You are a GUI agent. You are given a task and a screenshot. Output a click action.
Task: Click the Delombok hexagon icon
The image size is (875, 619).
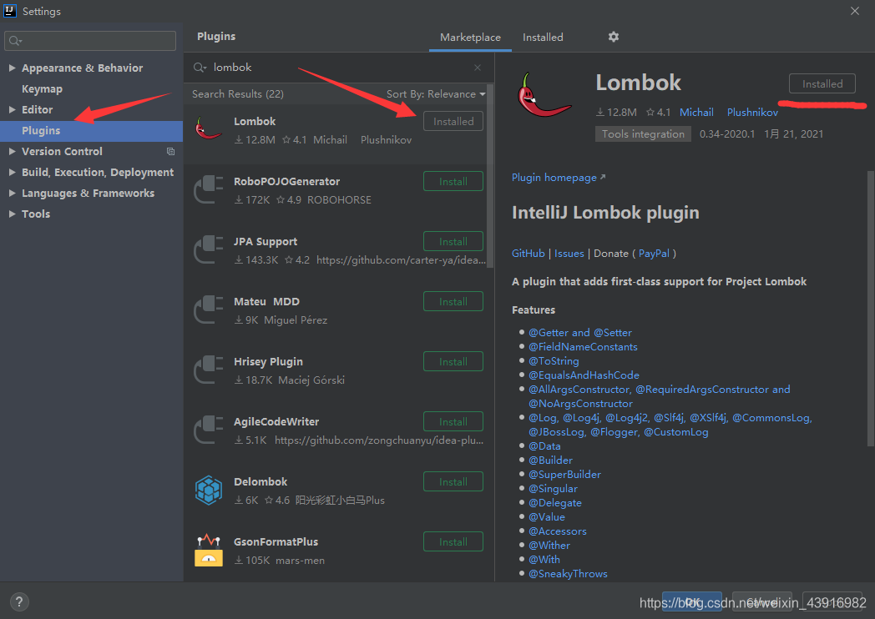(209, 491)
